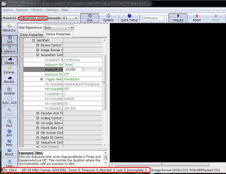
Task: Open the Hierarchy view in the sidebar
Action: [x=9, y=28]
